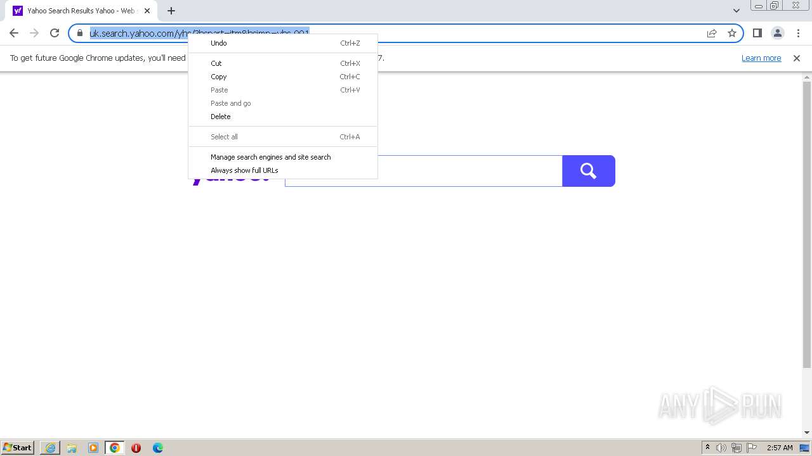Image resolution: width=812 pixels, height=456 pixels.
Task: Choose Undo in the context menu
Action: 283,43
